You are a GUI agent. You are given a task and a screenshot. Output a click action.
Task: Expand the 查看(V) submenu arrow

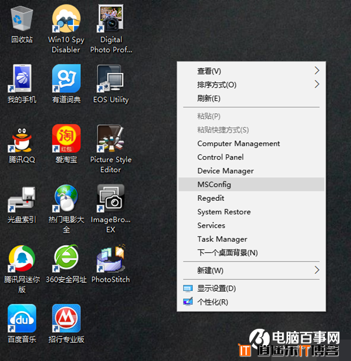(317, 71)
